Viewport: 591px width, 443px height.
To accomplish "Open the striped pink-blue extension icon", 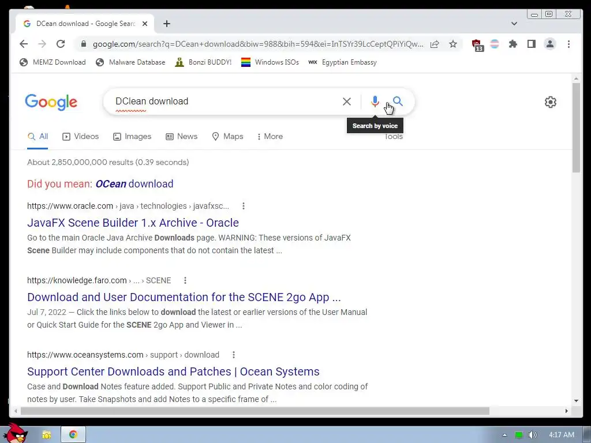I will coord(495,44).
